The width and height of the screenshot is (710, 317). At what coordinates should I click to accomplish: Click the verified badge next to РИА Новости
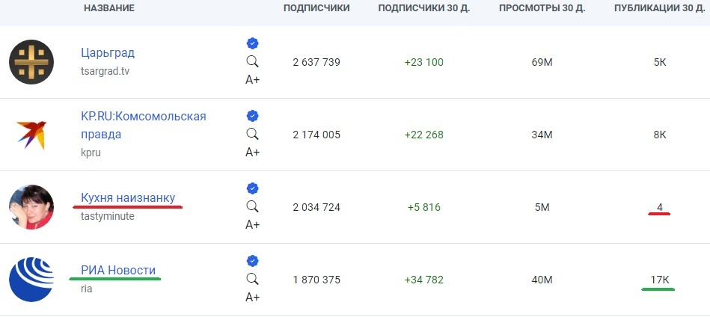(252, 261)
